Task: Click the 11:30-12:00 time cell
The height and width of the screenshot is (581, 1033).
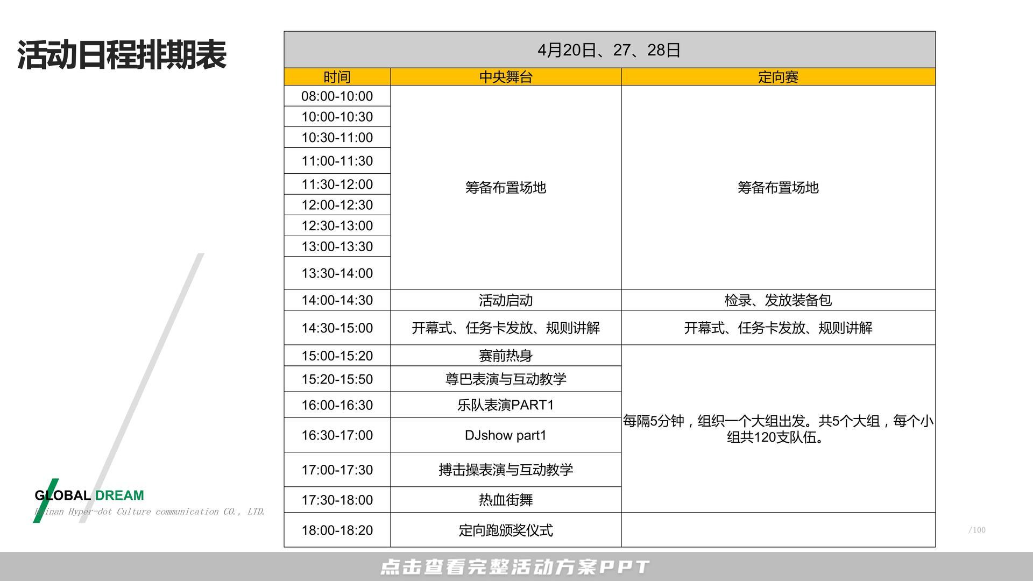Action: tap(337, 185)
